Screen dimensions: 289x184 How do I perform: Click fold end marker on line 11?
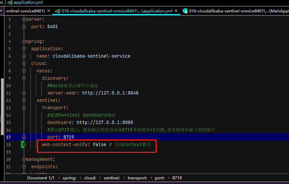point(24,93)
